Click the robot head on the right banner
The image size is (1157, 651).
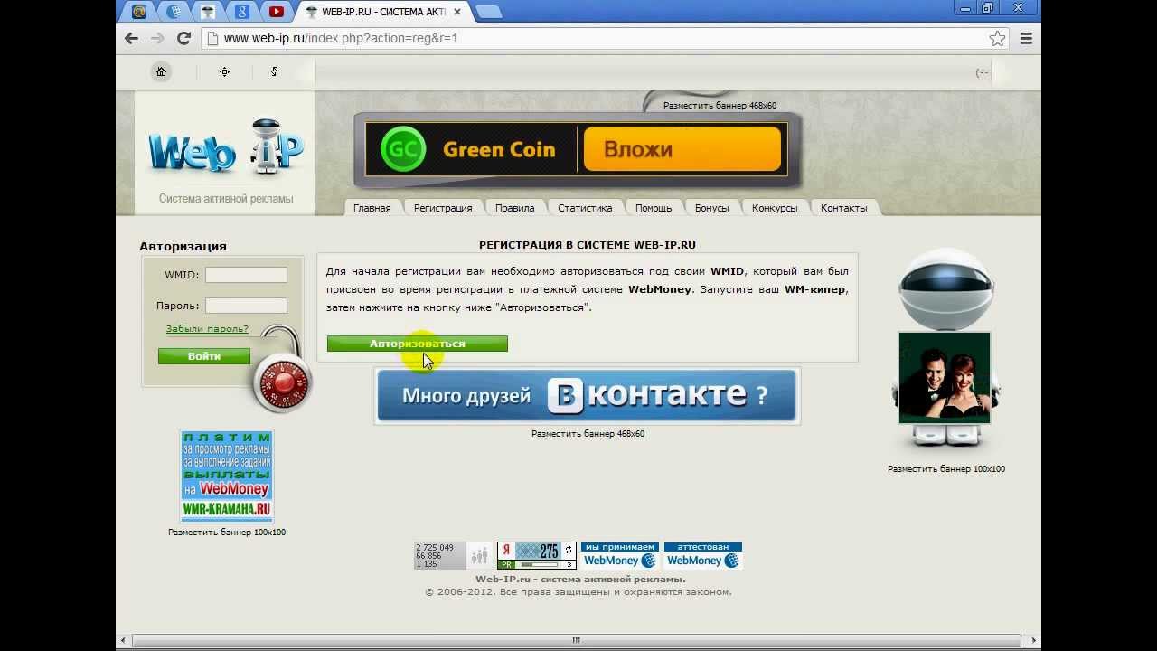click(946, 289)
